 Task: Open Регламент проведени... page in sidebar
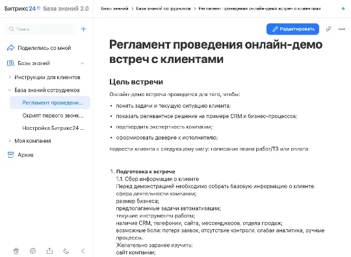(50, 103)
